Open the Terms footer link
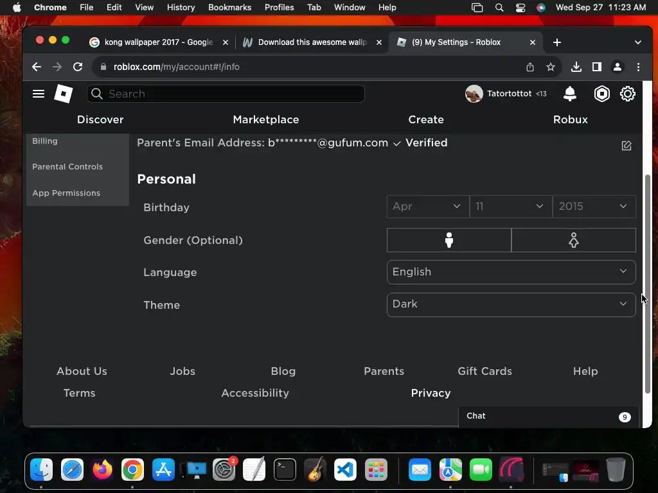This screenshot has width=658, height=493. [x=79, y=393]
